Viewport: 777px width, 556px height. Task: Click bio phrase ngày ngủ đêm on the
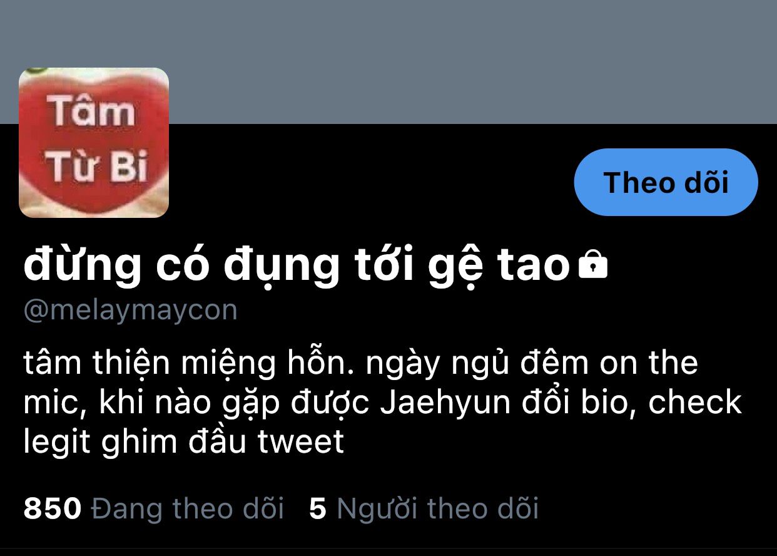pos(531,364)
